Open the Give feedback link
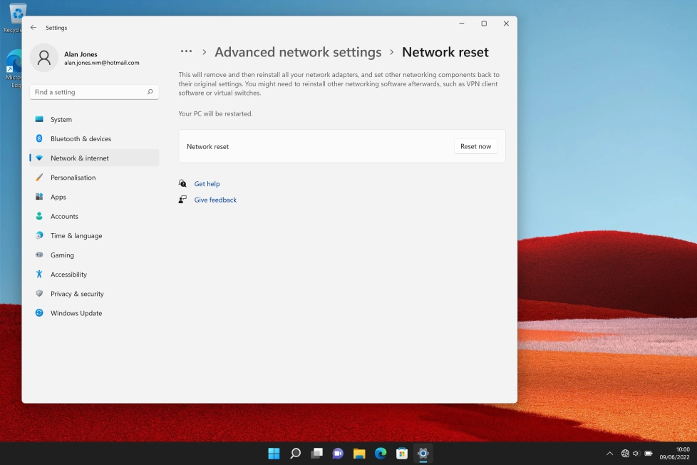The image size is (697, 465). (215, 200)
